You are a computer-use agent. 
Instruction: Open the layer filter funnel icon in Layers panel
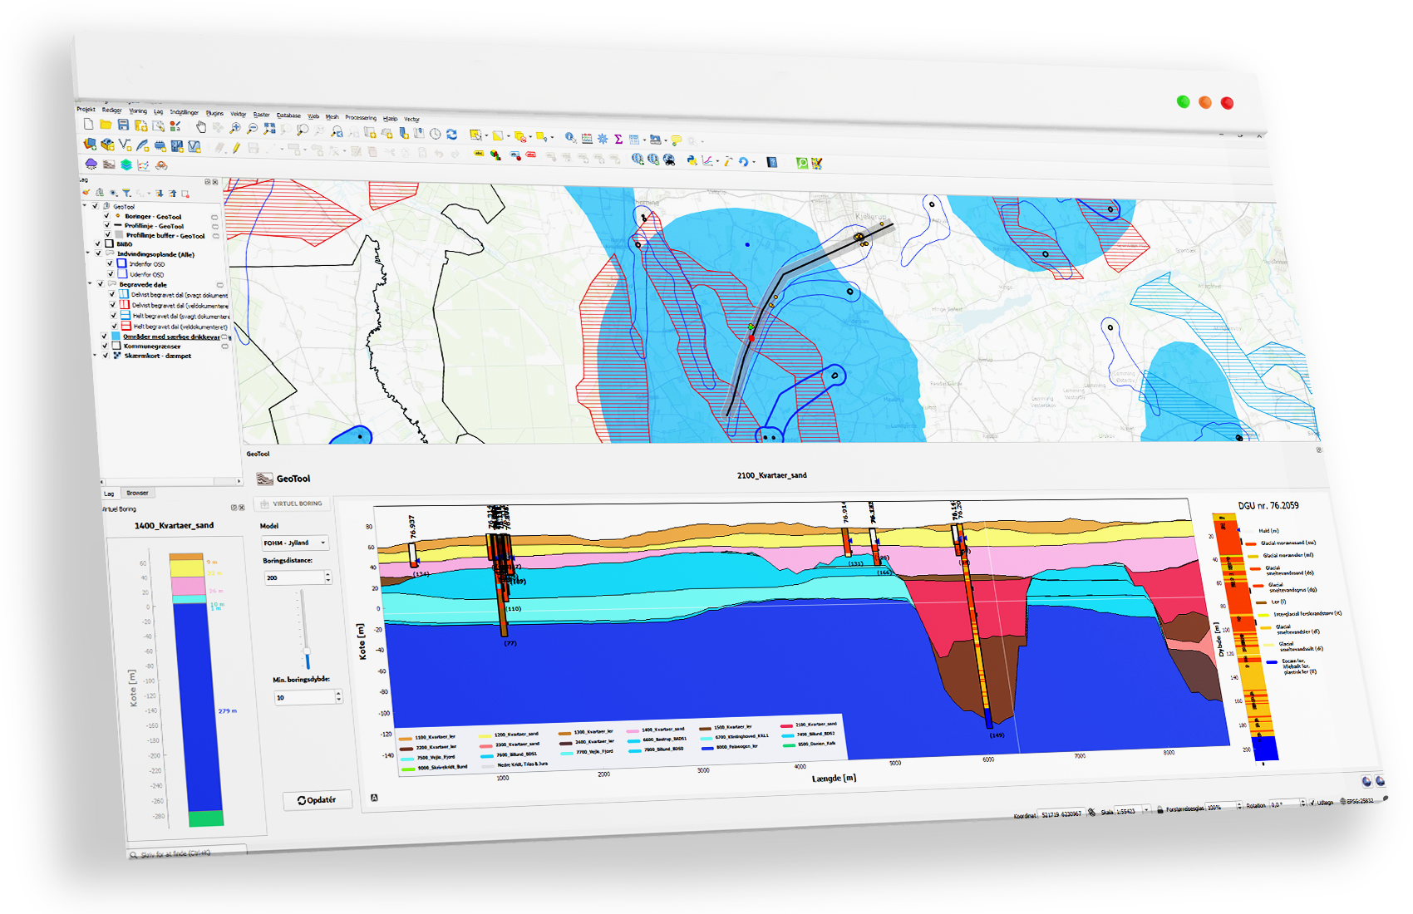coord(126,193)
